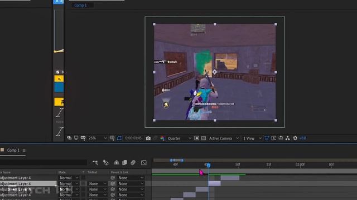Open the composition flowchart icon
This screenshot has width=357, height=200.
(x=288, y=138)
